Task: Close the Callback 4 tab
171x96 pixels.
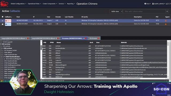Action: (58, 38)
